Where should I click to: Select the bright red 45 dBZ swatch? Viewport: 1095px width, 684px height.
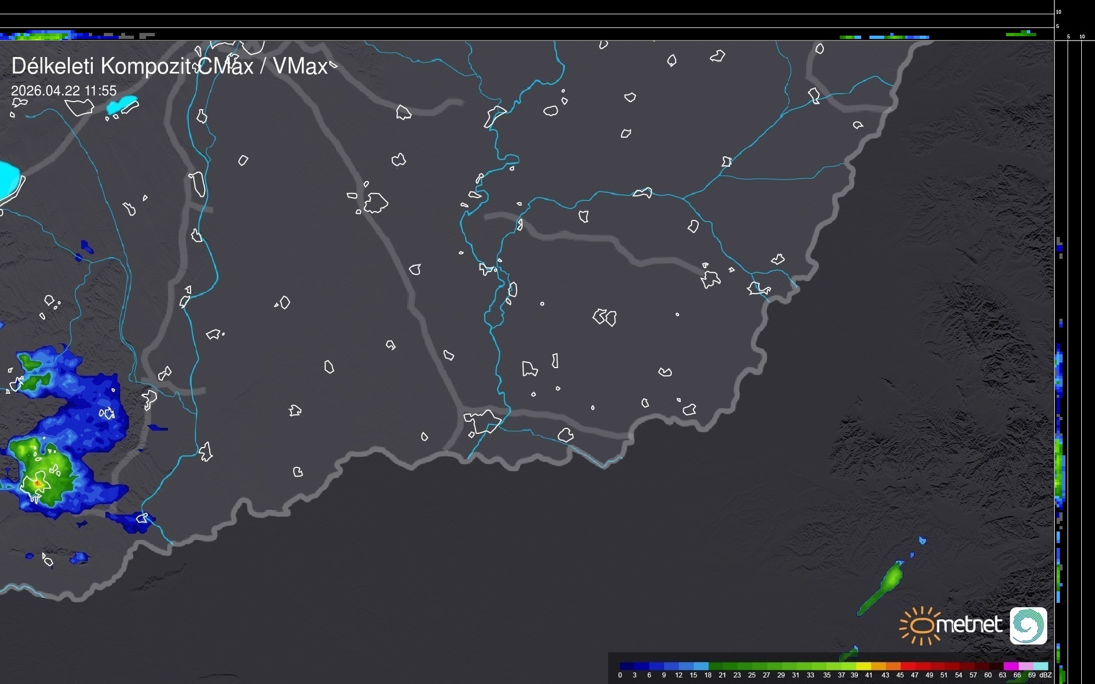click(907, 666)
